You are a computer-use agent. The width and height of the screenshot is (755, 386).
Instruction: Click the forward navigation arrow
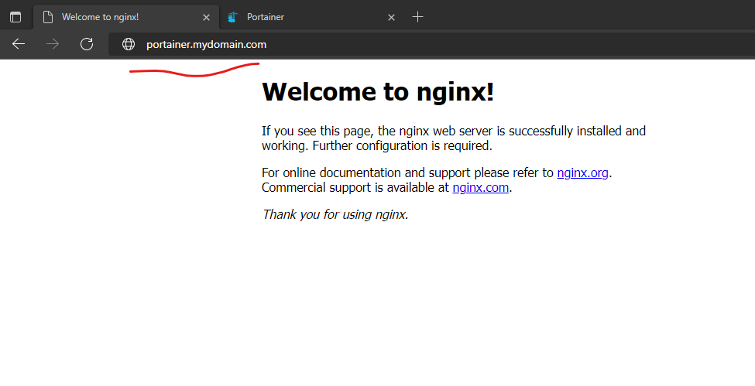(x=53, y=44)
